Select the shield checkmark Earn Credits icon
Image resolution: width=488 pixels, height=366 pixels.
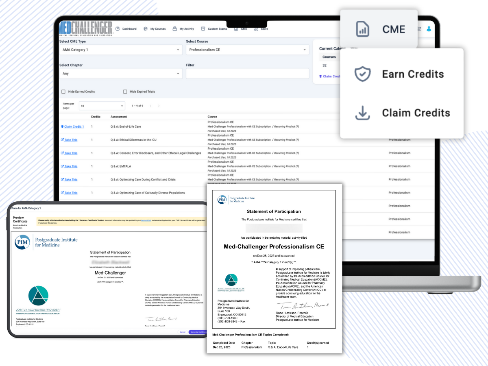coord(362,74)
